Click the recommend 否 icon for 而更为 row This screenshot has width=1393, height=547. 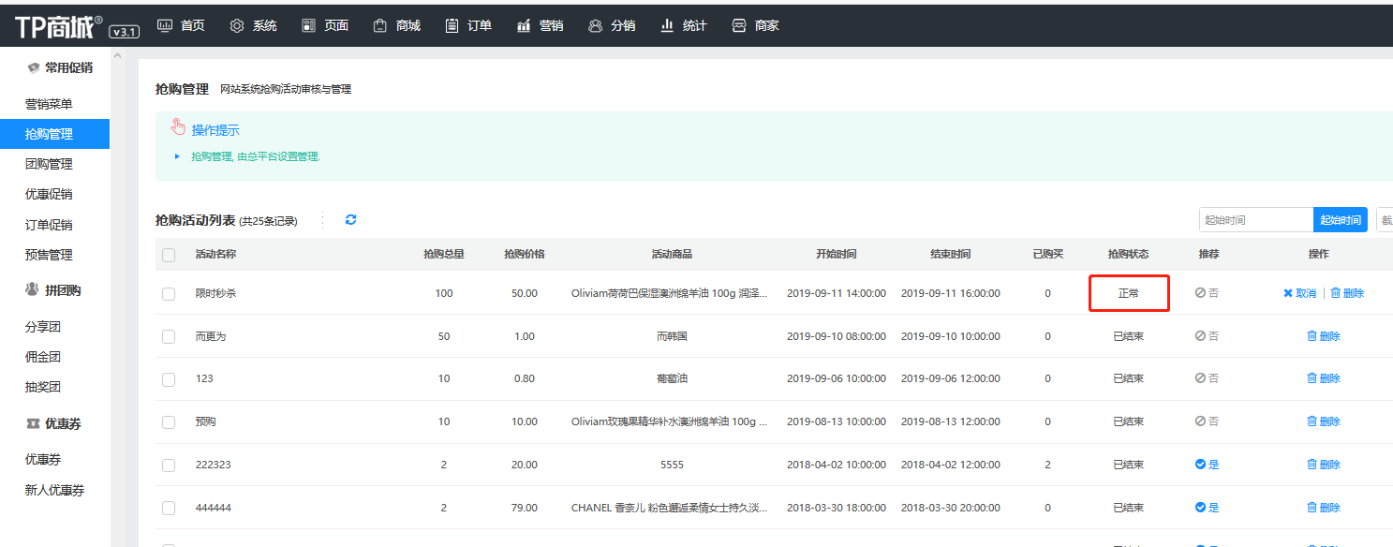tap(1200, 336)
